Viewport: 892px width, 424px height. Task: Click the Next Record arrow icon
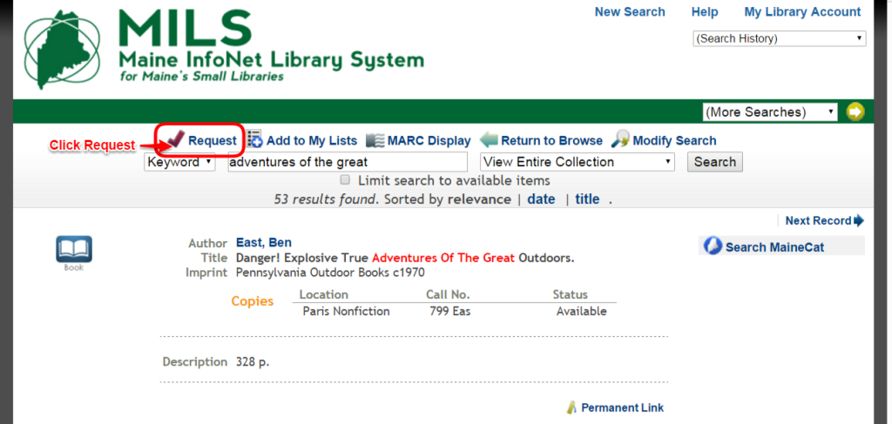[x=859, y=220]
